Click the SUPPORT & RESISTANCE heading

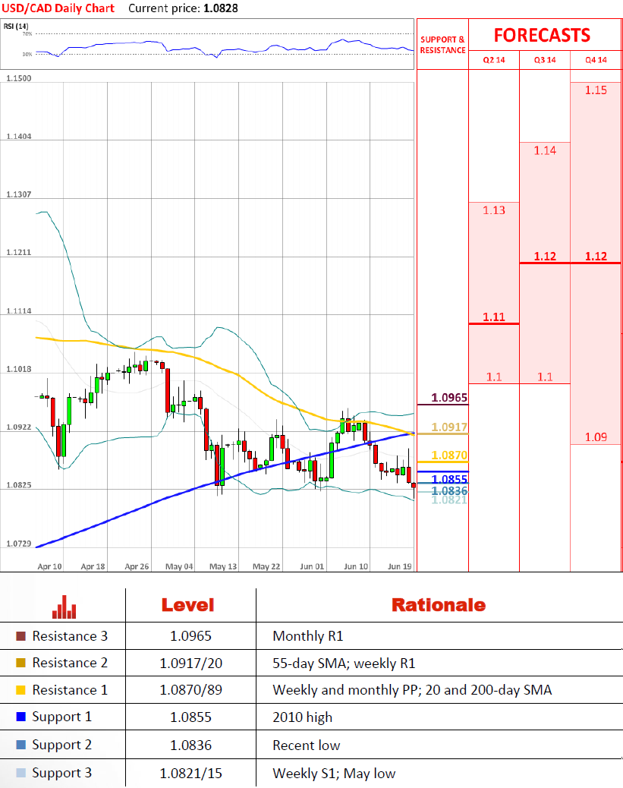(x=442, y=45)
